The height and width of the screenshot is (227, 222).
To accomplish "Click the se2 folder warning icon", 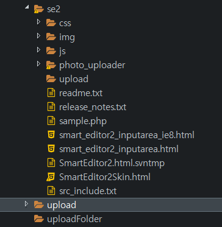I will click(39, 9).
